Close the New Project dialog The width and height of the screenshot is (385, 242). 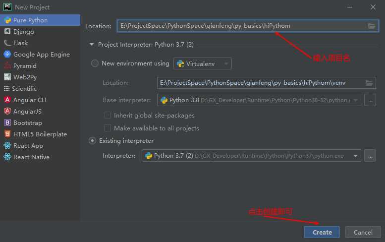pos(373,7)
